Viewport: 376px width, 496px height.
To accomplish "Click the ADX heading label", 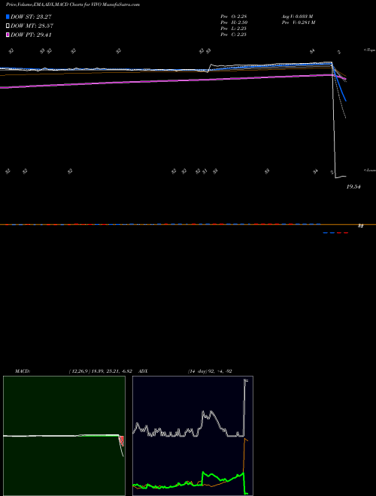I will 144,371.
